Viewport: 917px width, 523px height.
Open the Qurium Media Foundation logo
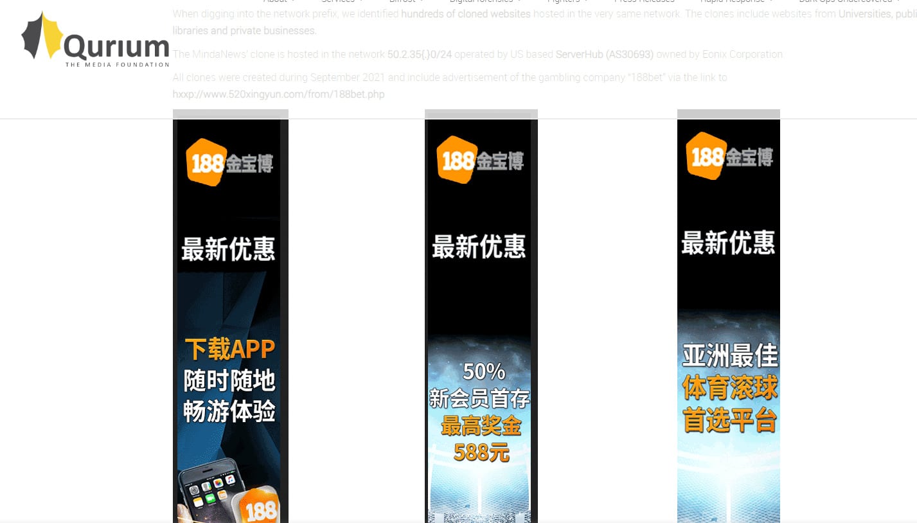(95, 40)
